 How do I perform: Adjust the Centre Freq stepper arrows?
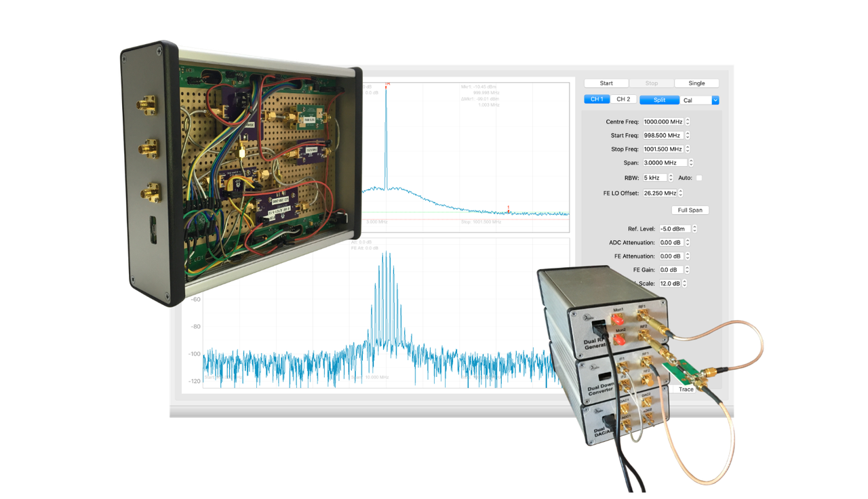[688, 122]
